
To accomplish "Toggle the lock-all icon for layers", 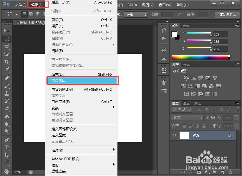I will 205,126.
